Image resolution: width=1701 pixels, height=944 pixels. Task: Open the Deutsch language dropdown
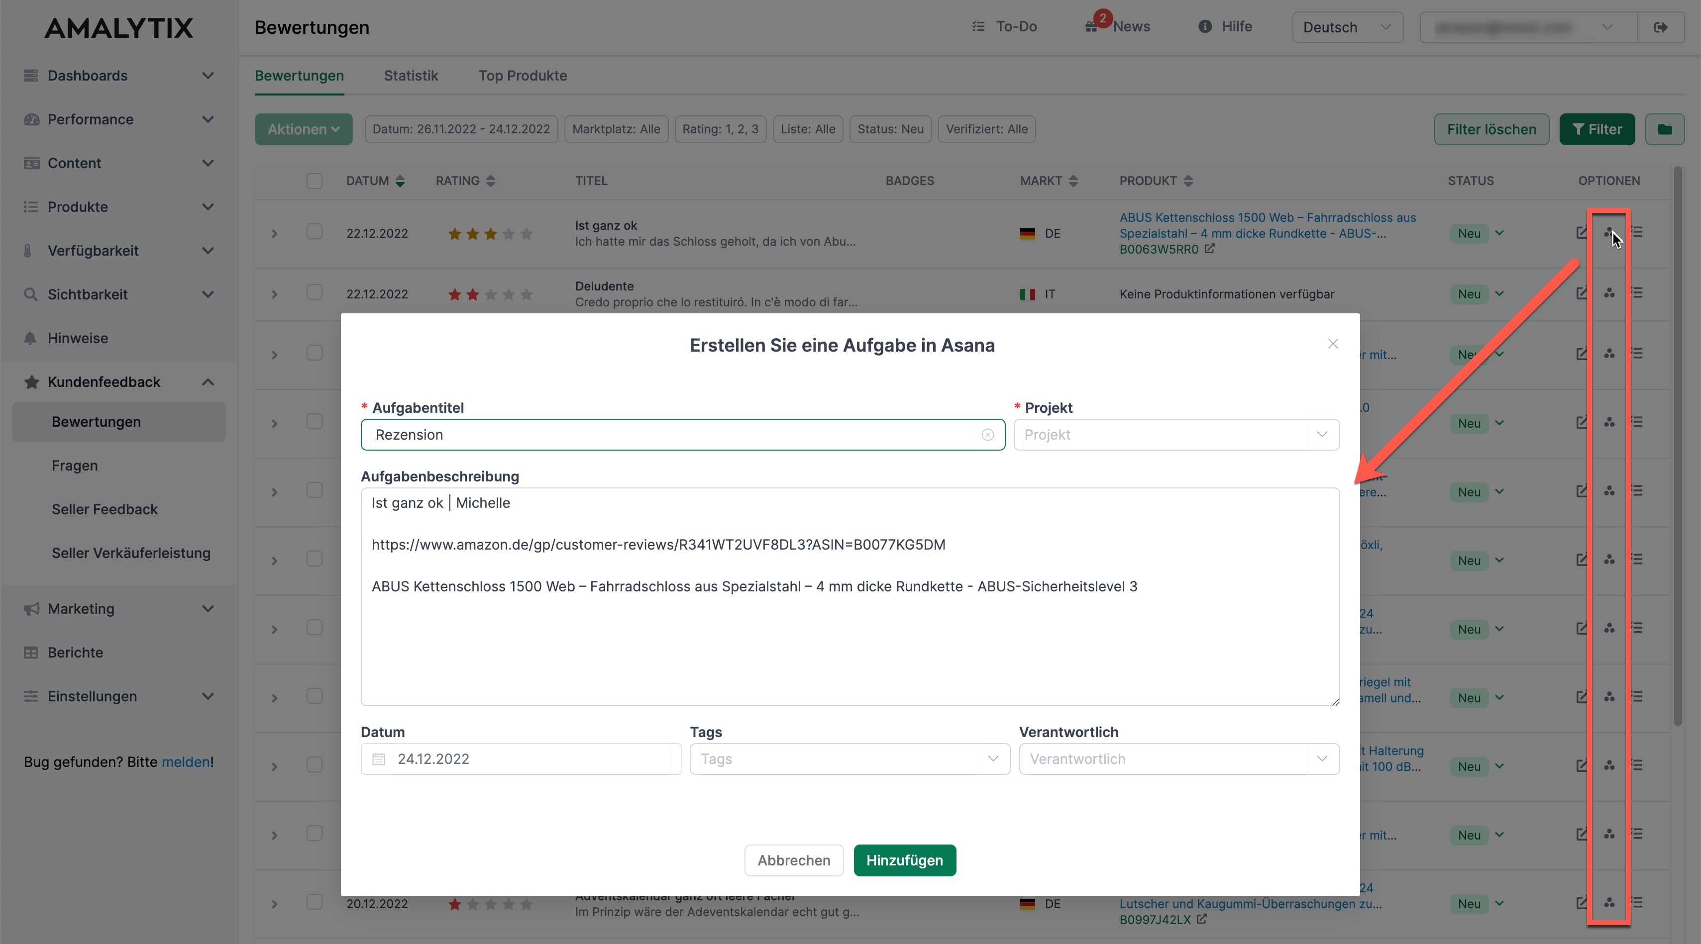pos(1347,27)
